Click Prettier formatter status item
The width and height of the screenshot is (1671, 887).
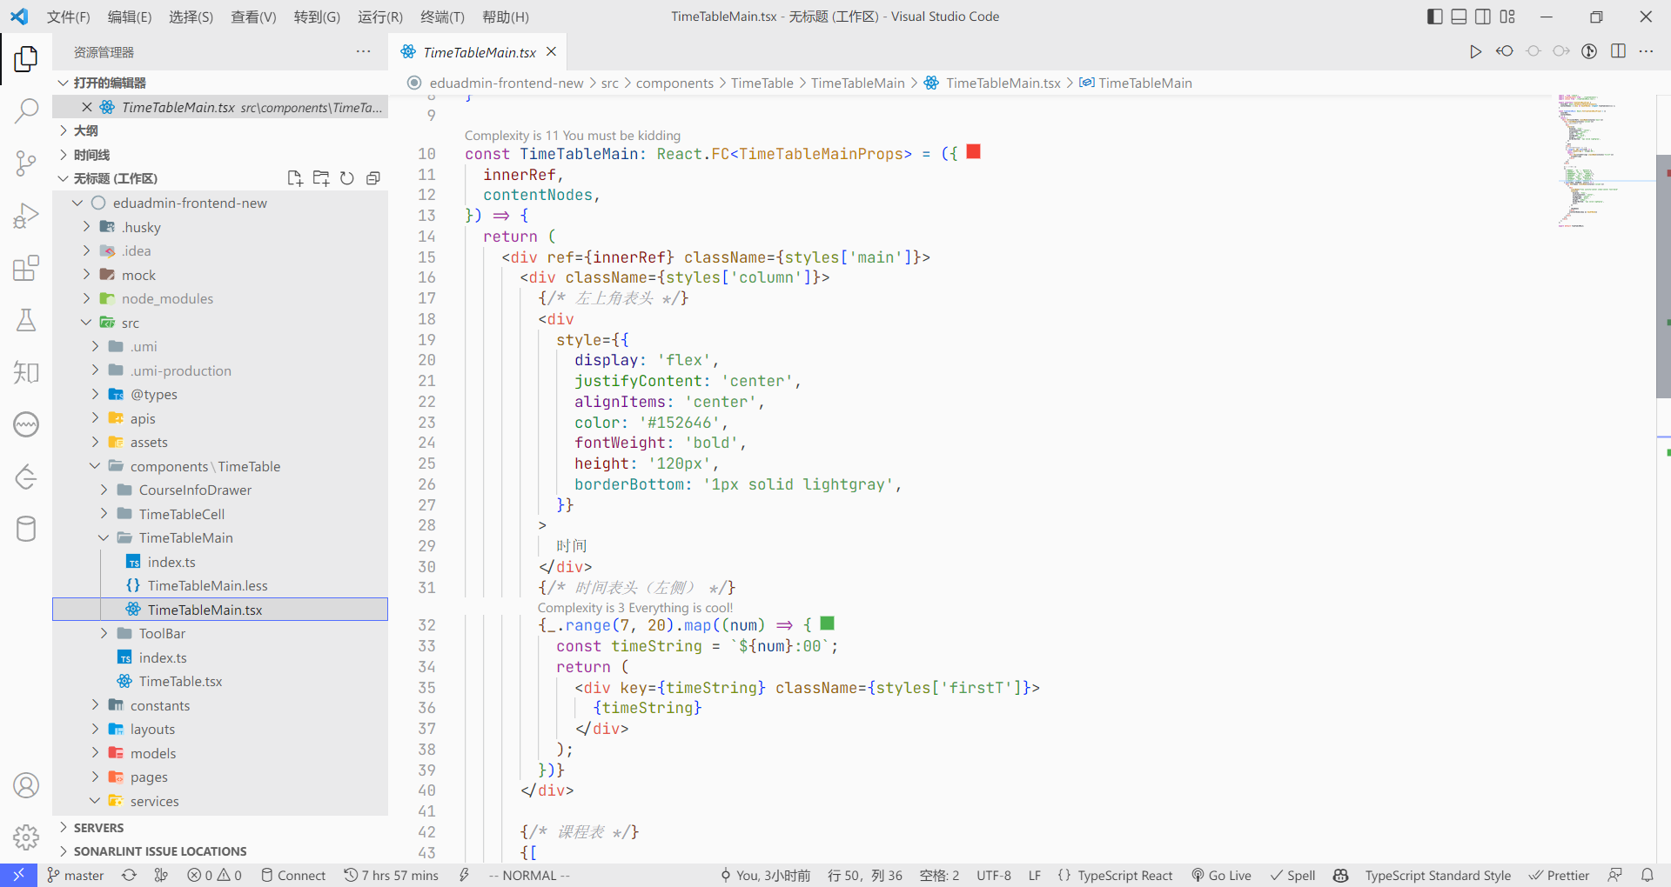pyautogui.click(x=1559, y=875)
